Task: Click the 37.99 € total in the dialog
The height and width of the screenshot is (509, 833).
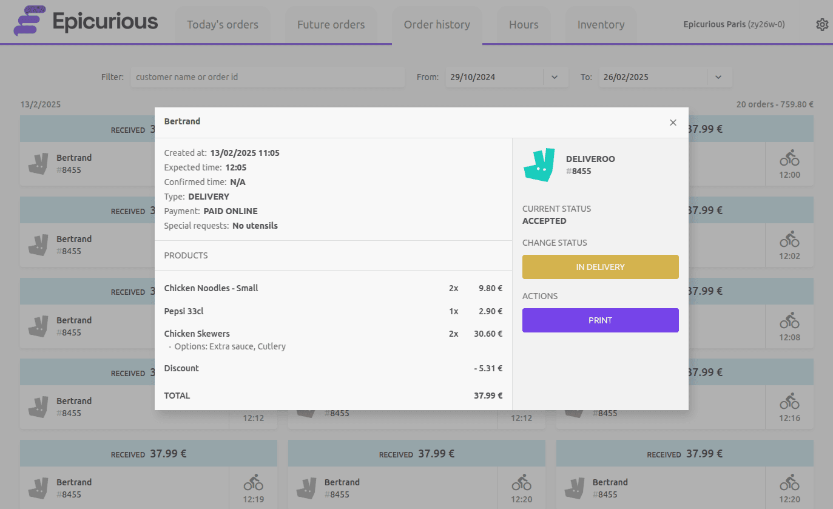Action: [x=488, y=396]
